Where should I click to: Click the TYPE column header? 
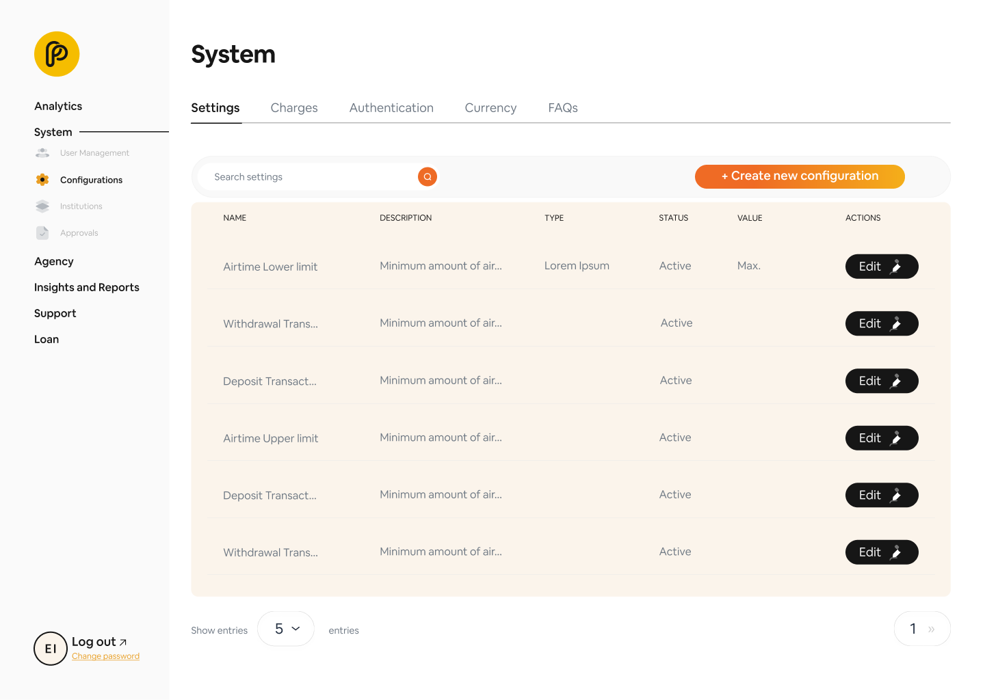point(554,218)
